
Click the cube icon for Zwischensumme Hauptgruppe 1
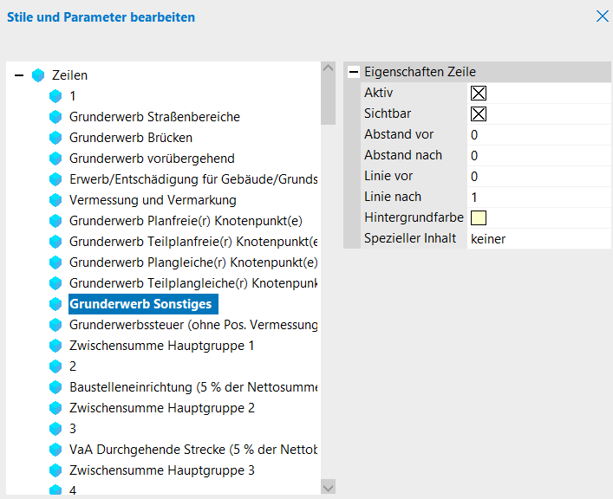point(56,346)
